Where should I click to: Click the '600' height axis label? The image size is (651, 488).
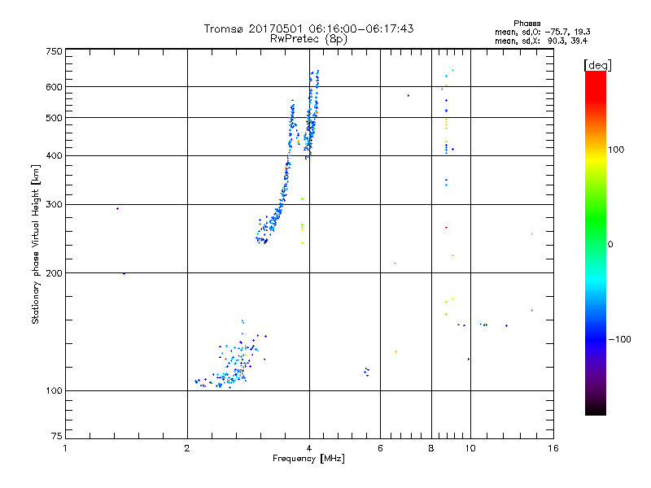pyautogui.click(x=54, y=87)
